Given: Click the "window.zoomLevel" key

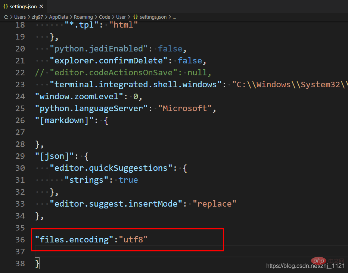Looking at the screenshot, I should 79,97.
